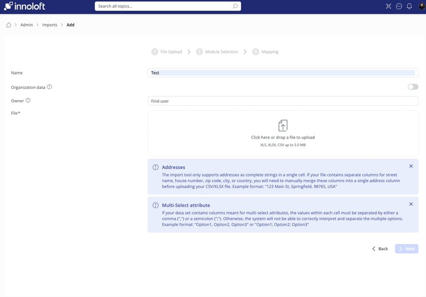Open the chat messages icon
Image resolution: width=426 pixels, height=297 pixels.
click(x=399, y=6)
